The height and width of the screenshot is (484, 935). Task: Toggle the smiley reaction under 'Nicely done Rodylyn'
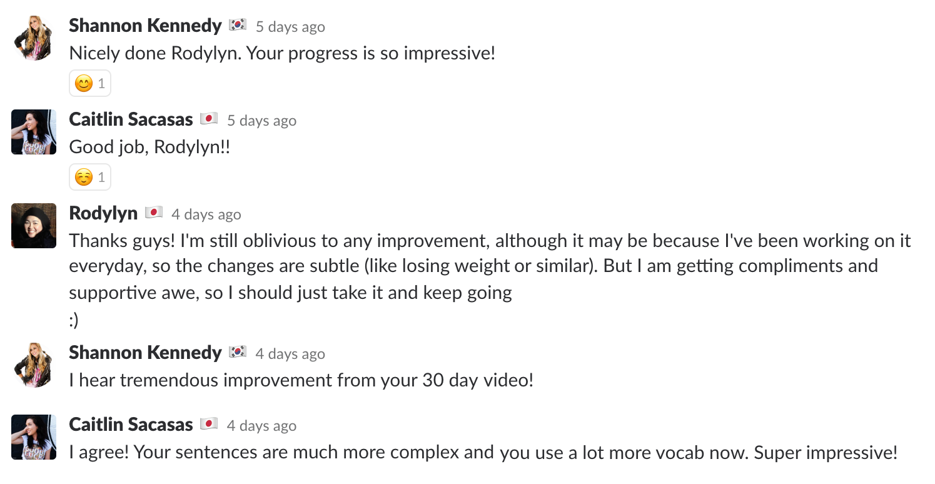(x=90, y=84)
